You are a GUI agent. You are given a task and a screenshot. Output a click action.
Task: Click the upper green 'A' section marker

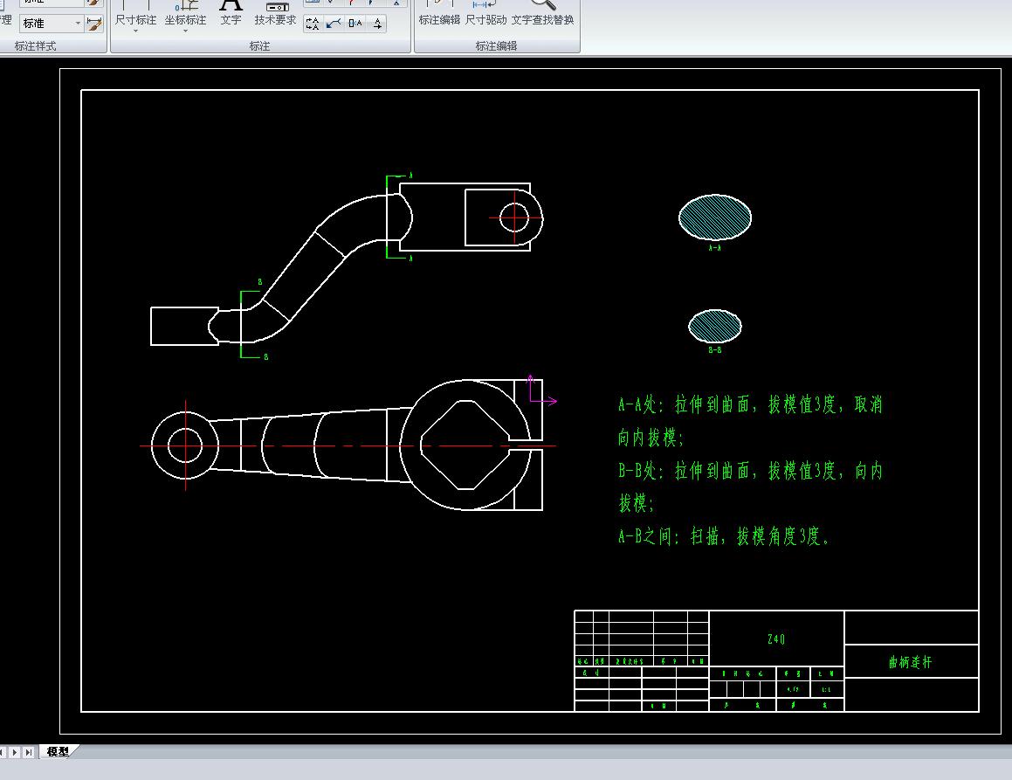click(x=410, y=176)
